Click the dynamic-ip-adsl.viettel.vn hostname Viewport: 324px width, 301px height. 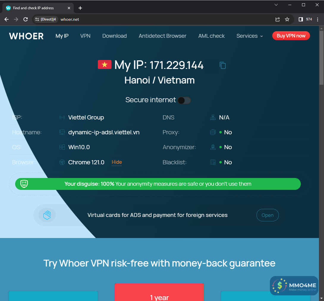[104, 132]
